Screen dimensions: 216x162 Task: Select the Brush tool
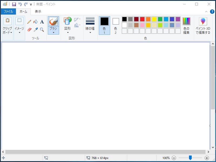pos(53,22)
